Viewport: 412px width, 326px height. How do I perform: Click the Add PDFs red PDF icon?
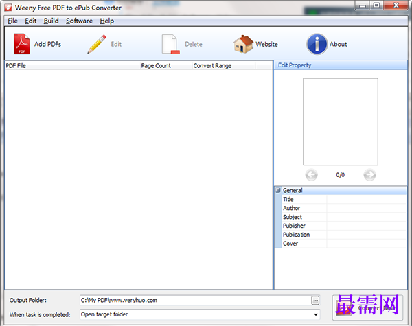tap(21, 44)
